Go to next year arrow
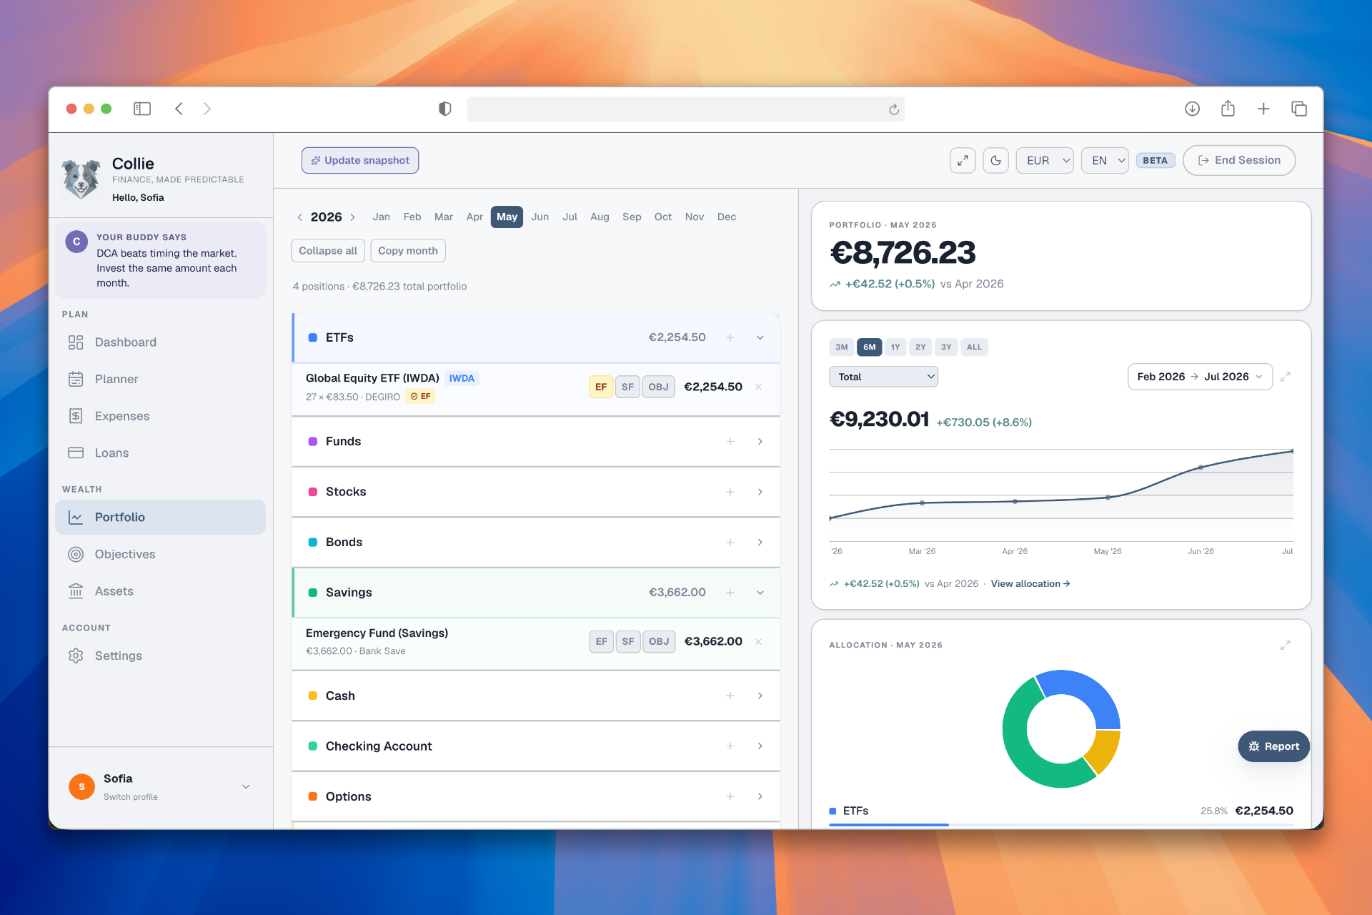Screen dimensions: 1372x915 pyautogui.click(x=352, y=217)
